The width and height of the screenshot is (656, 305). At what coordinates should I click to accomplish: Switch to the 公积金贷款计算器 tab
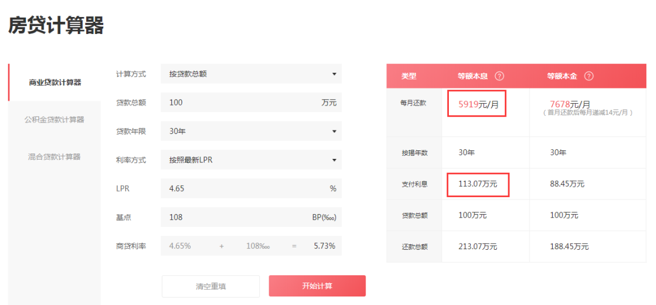click(55, 119)
